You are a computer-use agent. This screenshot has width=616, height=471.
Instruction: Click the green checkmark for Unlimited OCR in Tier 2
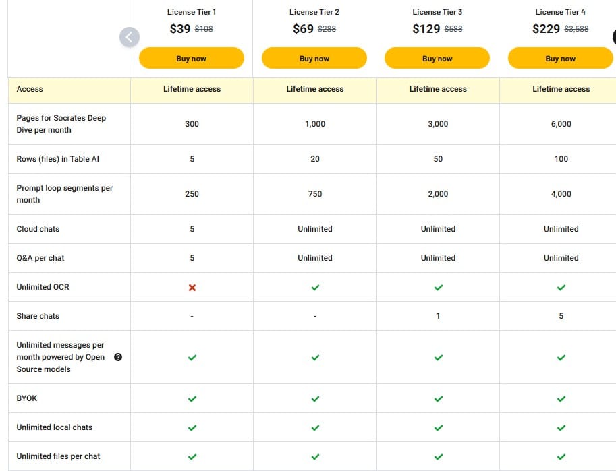tap(314, 287)
